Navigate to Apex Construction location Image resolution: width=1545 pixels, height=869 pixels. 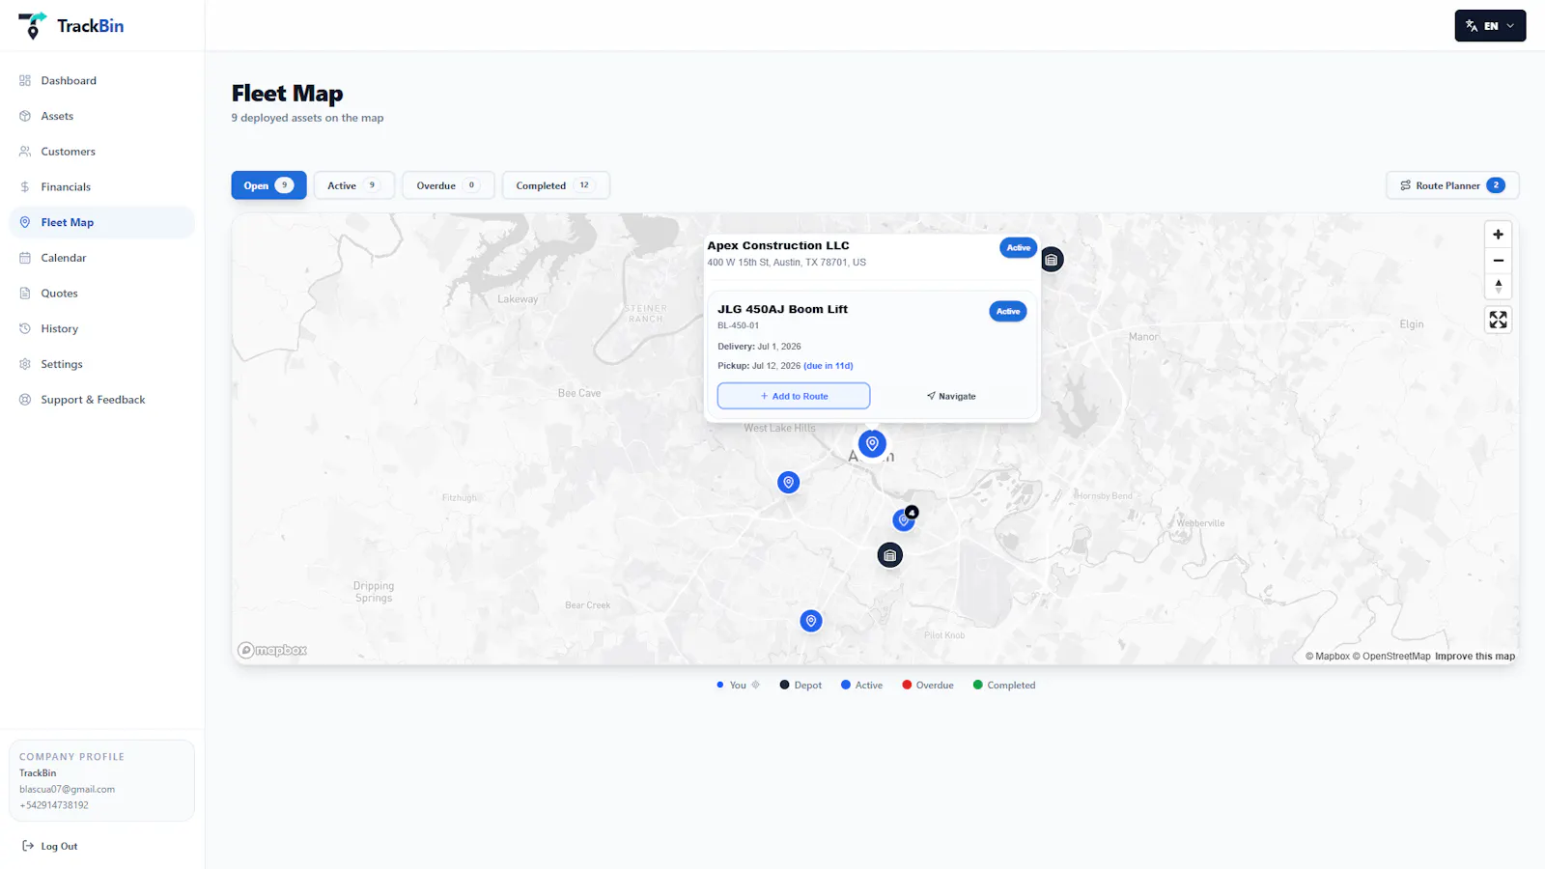point(951,396)
